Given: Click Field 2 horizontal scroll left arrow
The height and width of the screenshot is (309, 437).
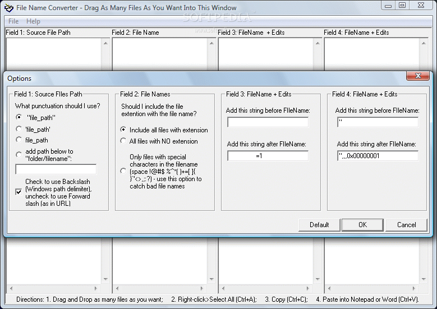Looking at the screenshot, I should 117,288.
